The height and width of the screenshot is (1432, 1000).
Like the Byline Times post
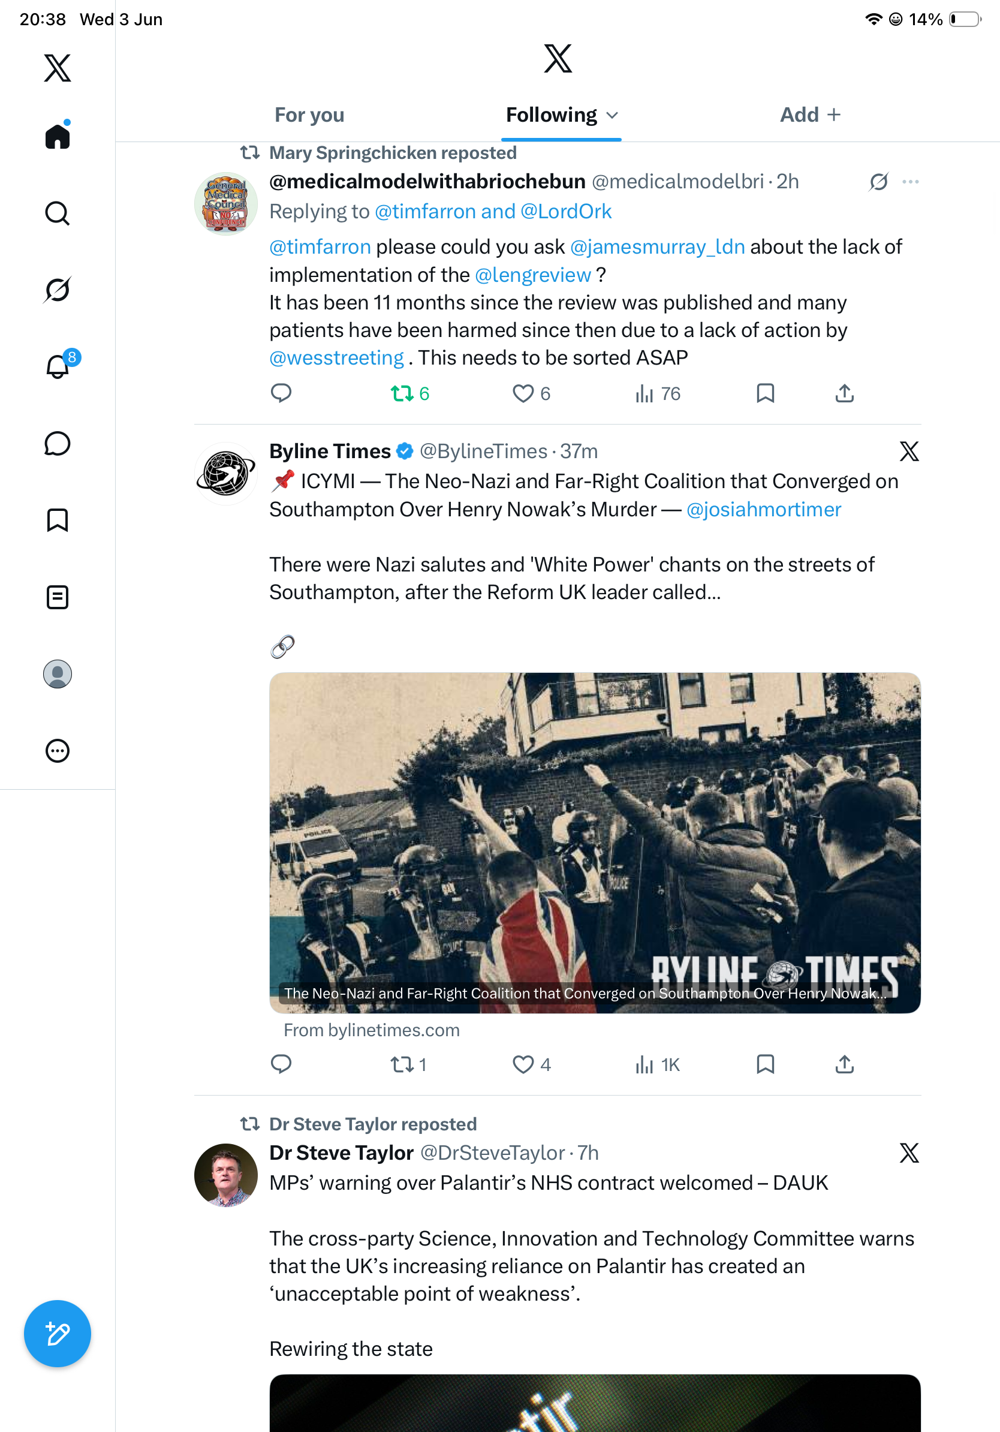[x=531, y=1064]
